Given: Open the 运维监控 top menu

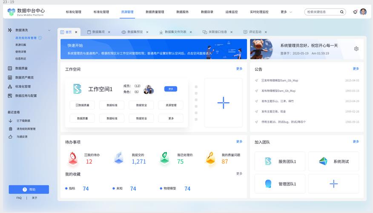Looking at the screenshot, I should (232, 12).
